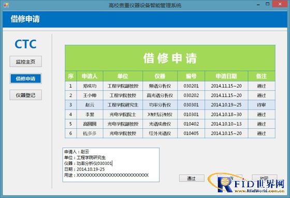
Task: Click the 通过 status in 王小帅's row
Action: click(262, 95)
